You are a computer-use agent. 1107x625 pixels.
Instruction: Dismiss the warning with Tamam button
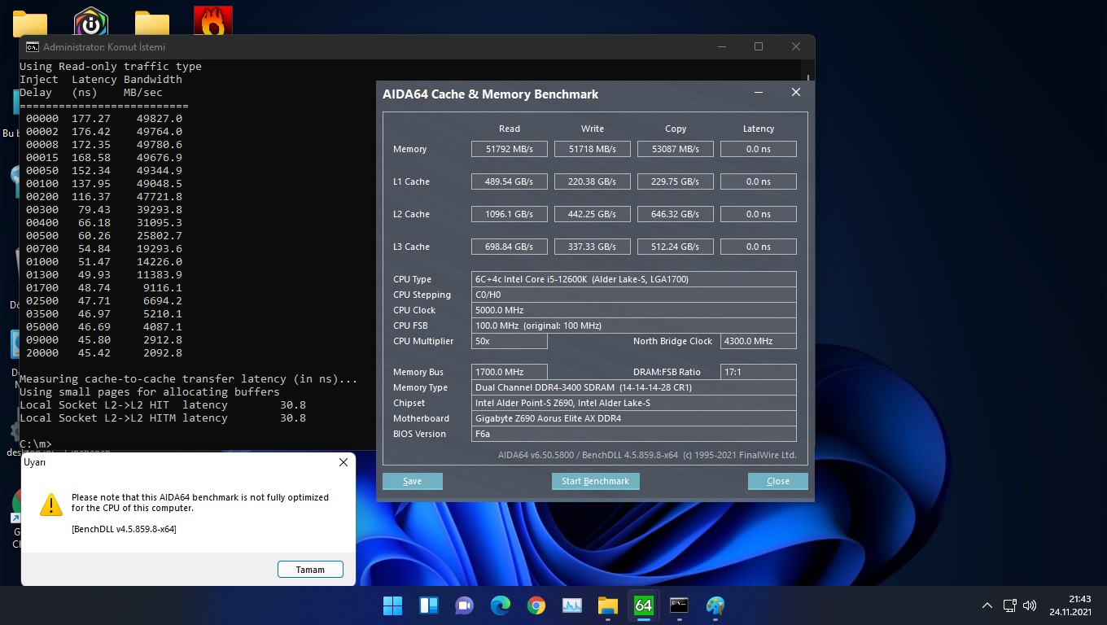[x=310, y=570]
